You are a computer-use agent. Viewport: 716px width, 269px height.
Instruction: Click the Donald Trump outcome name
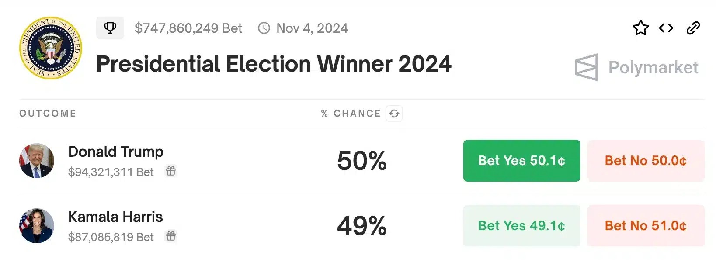pyautogui.click(x=116, y=152)
